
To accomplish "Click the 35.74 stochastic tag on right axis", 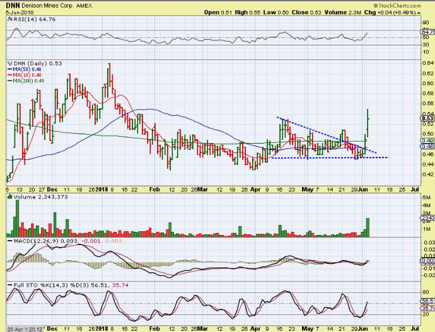I will point(428,308).
